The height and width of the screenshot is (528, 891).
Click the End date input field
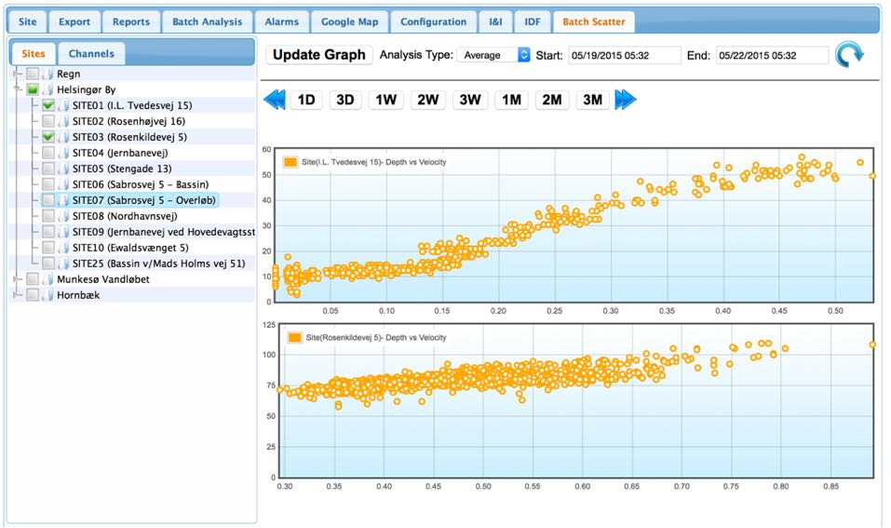tap(772, 55)
